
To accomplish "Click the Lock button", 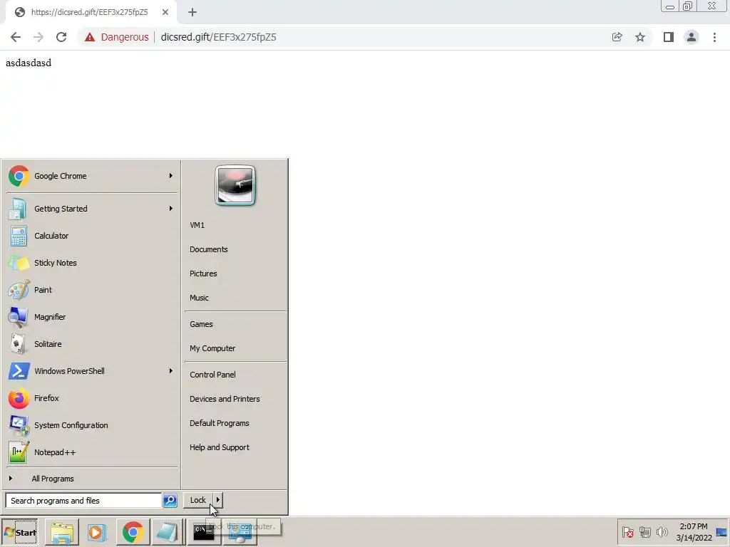I will point(198,500).
